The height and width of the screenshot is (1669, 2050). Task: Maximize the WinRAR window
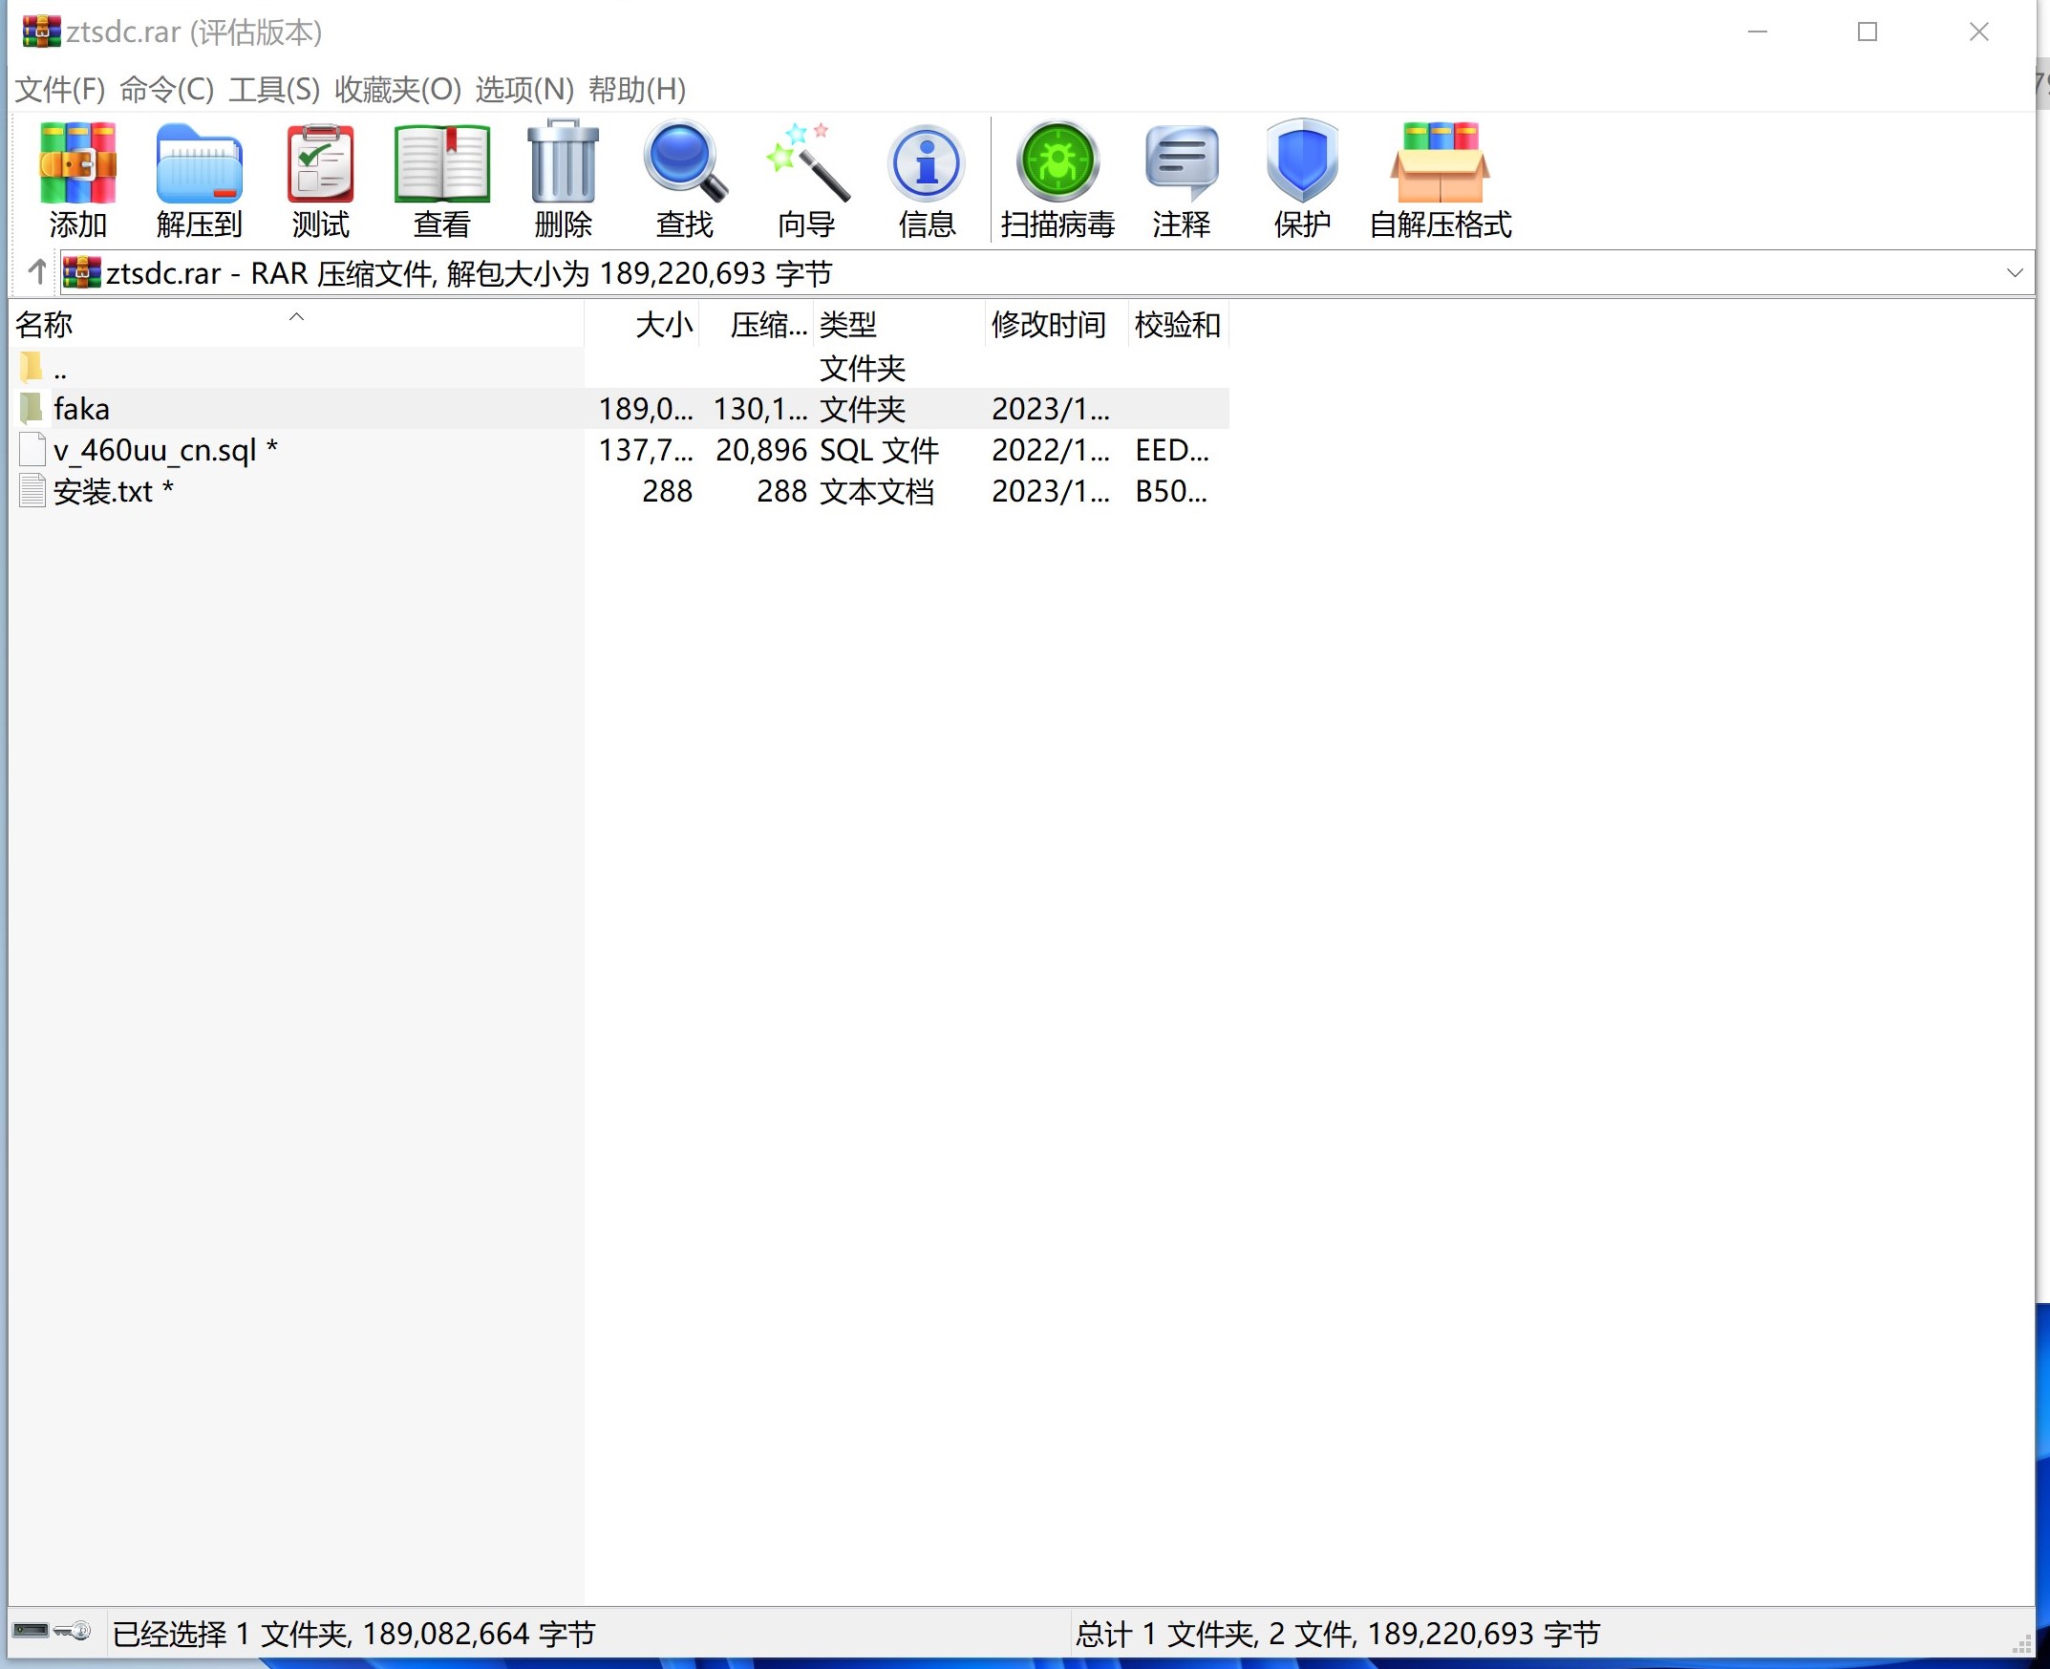click(x=1868, y=32)
